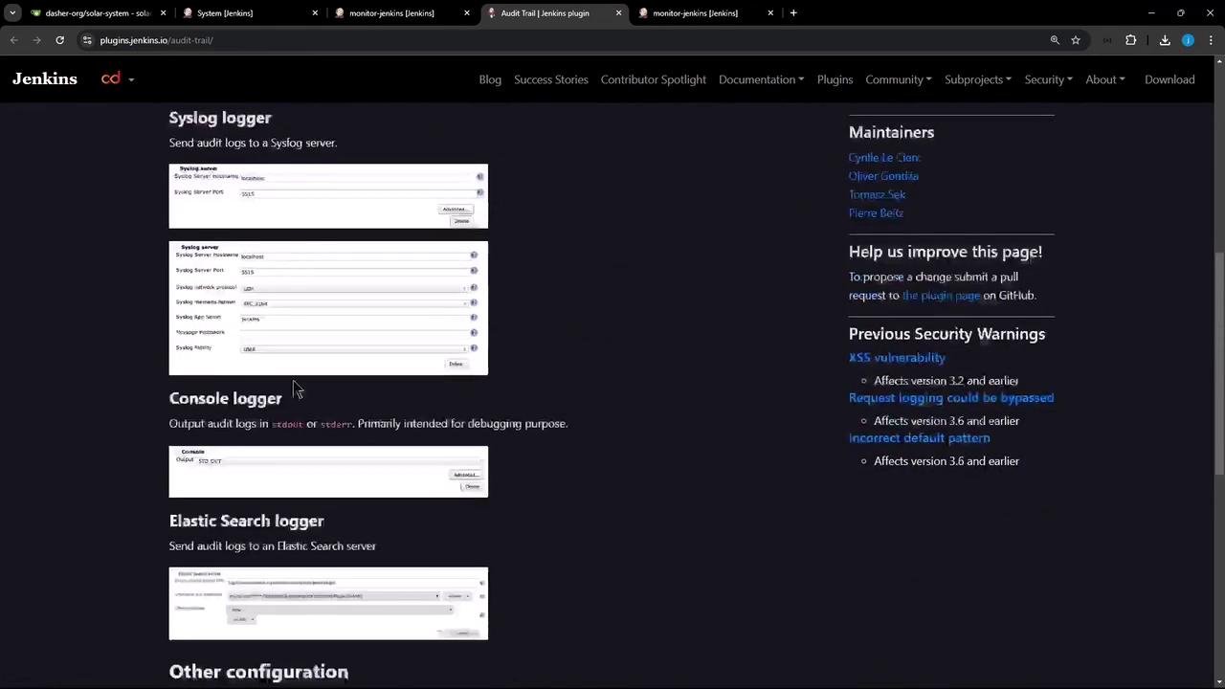
Task: Open the XSS vulnerability warning
Action: (897, 358)
